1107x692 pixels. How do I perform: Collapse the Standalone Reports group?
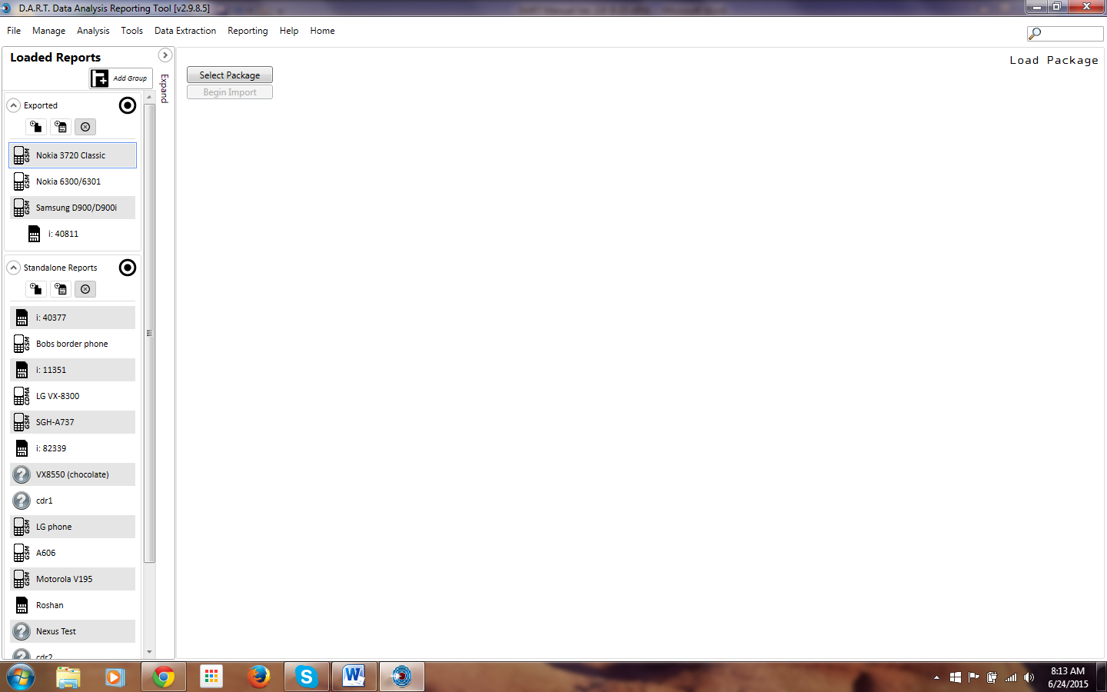[14, 268]
